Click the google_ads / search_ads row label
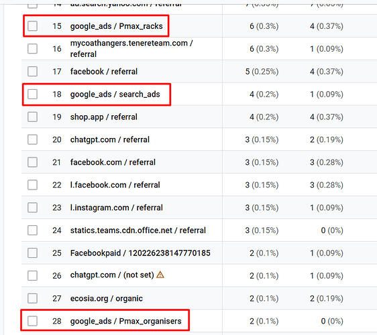Viewport: 377px width, 335px height. click(x=115, y=94)
